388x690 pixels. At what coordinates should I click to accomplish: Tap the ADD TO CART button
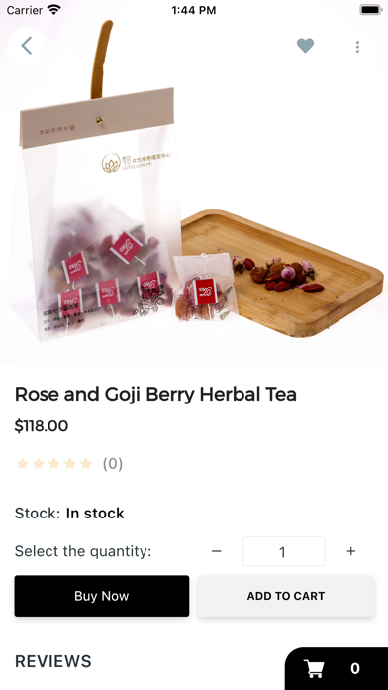pyautogui.click(x=286, y=596)
